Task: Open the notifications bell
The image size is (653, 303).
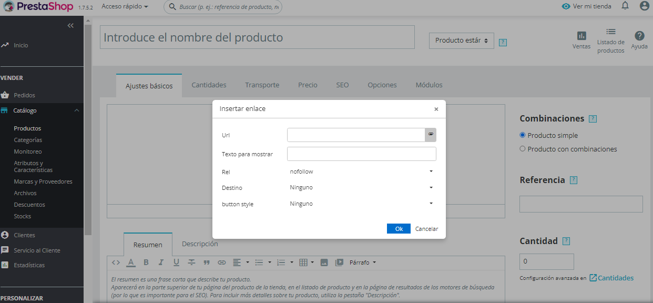Action: coord(625,6)
